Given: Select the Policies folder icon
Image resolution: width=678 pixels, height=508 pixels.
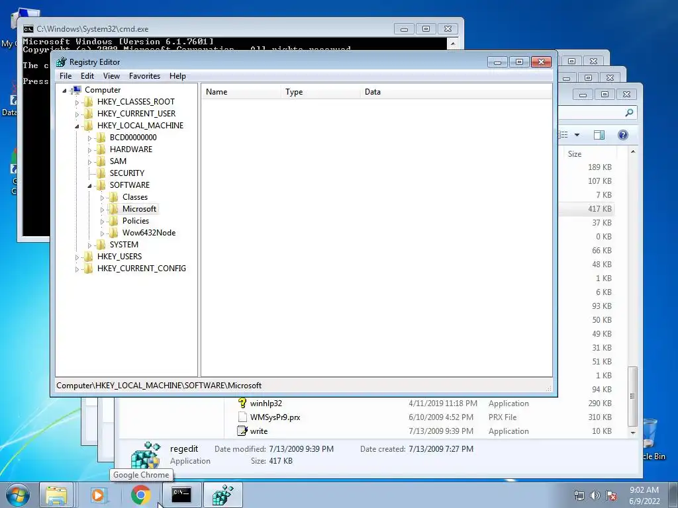Looking at the screenshot, I should click(113, 221).
